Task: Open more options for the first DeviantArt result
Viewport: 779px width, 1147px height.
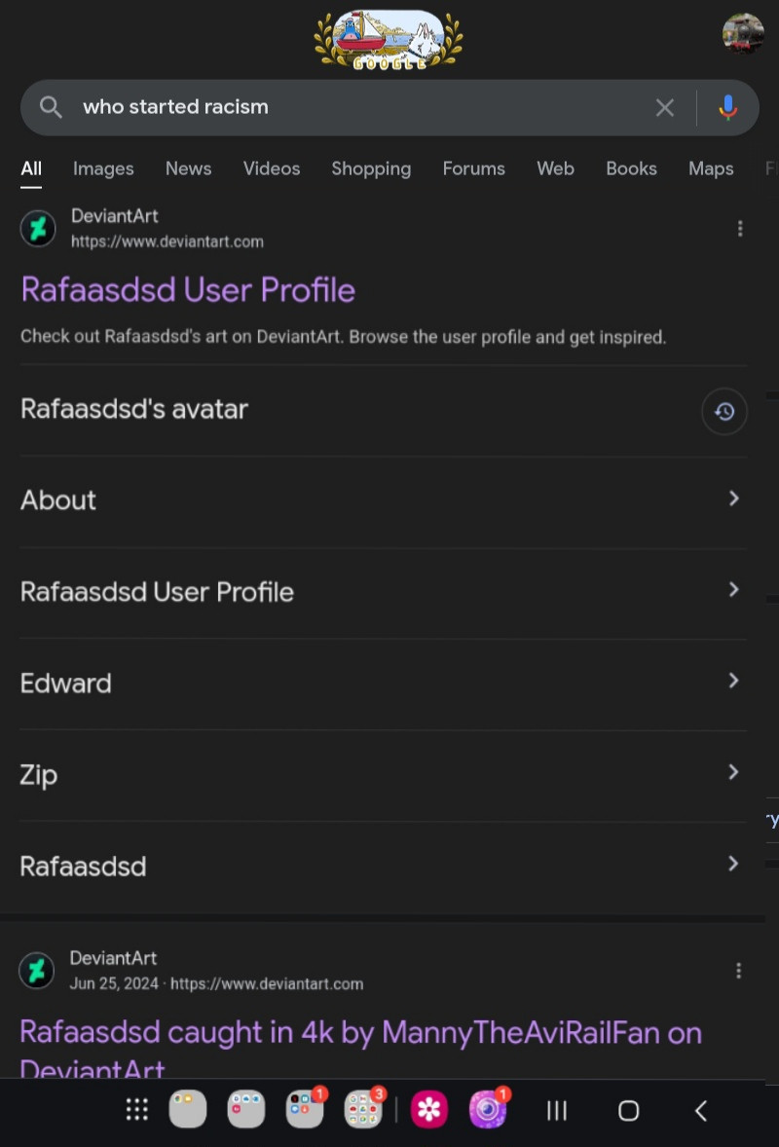Action: (739, 229)
